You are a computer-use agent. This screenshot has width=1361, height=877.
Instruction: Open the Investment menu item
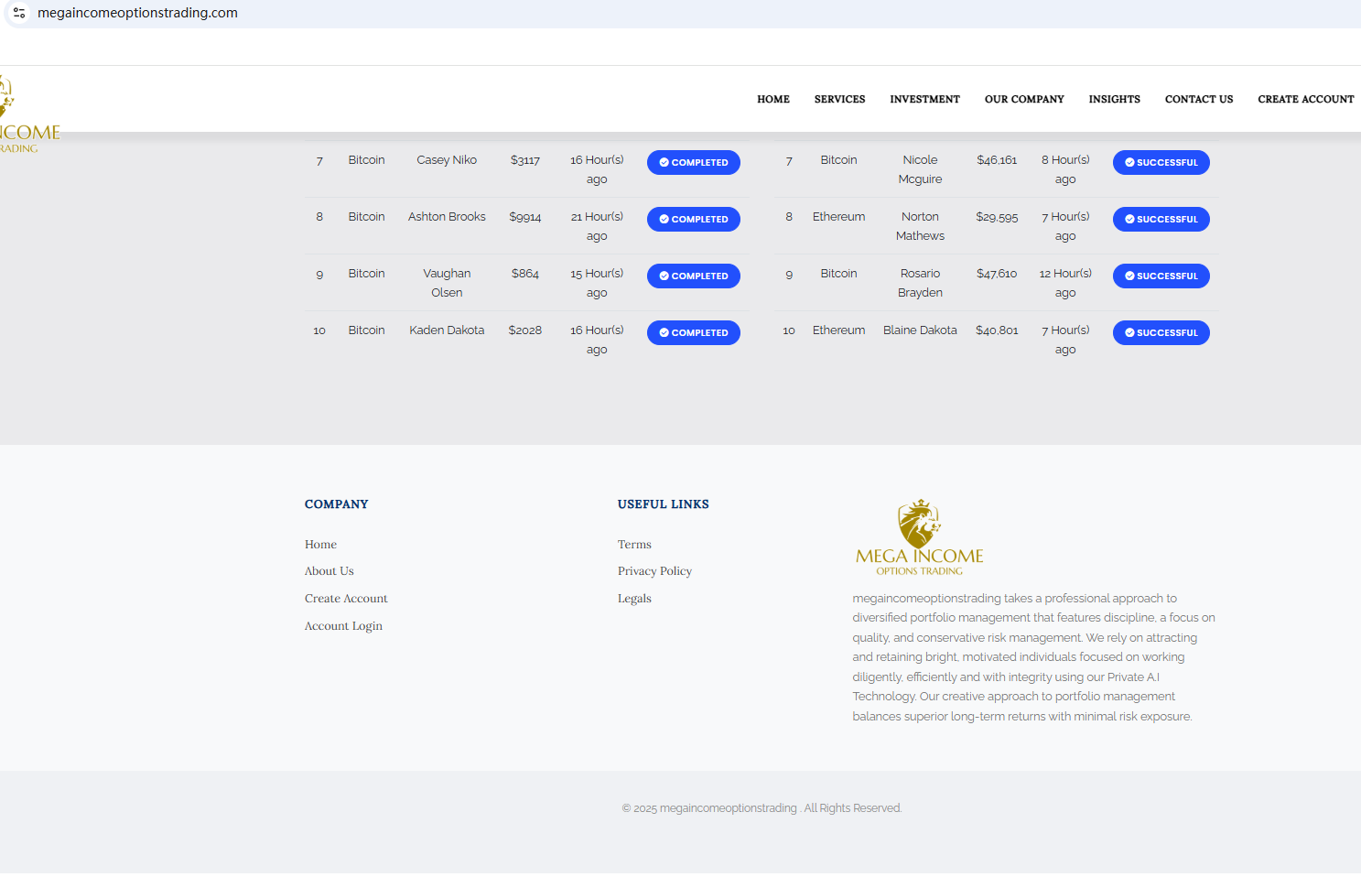(x=924, y=100)
